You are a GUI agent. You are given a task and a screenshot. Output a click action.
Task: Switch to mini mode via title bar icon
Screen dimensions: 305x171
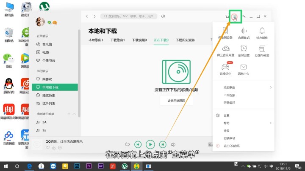pos(244,16)
